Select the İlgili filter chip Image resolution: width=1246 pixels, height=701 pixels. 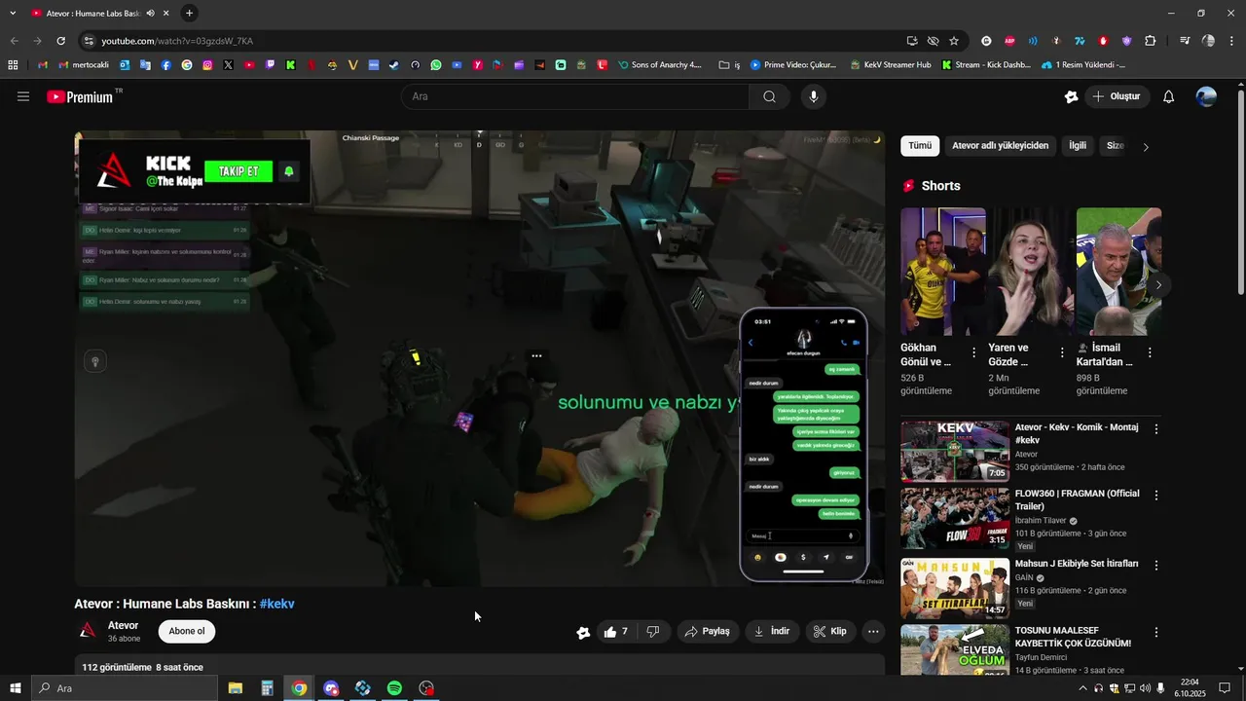tap(1078, 146)
